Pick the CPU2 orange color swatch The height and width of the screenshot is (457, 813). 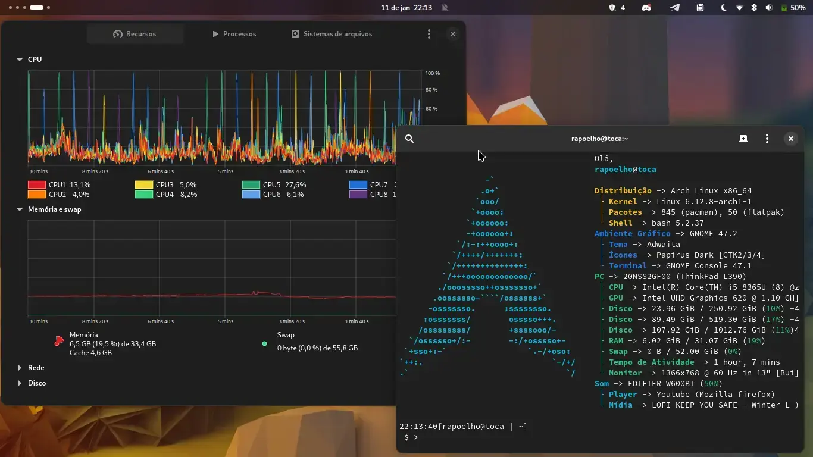37,195
